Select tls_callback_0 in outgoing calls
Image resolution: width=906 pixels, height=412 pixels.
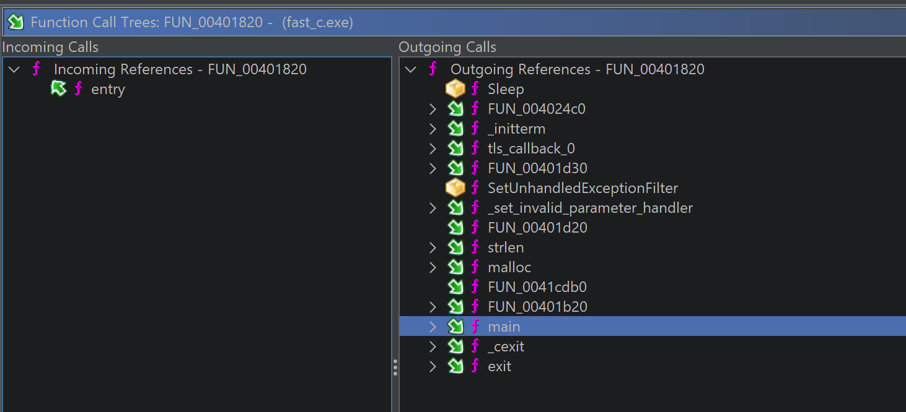pyautogui.click(x=531, y=149)
